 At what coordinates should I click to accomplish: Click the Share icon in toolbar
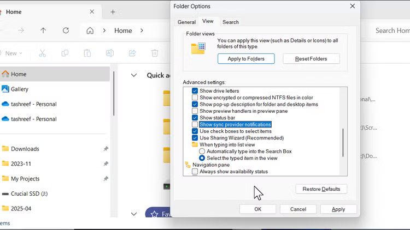tap(132, 53)
